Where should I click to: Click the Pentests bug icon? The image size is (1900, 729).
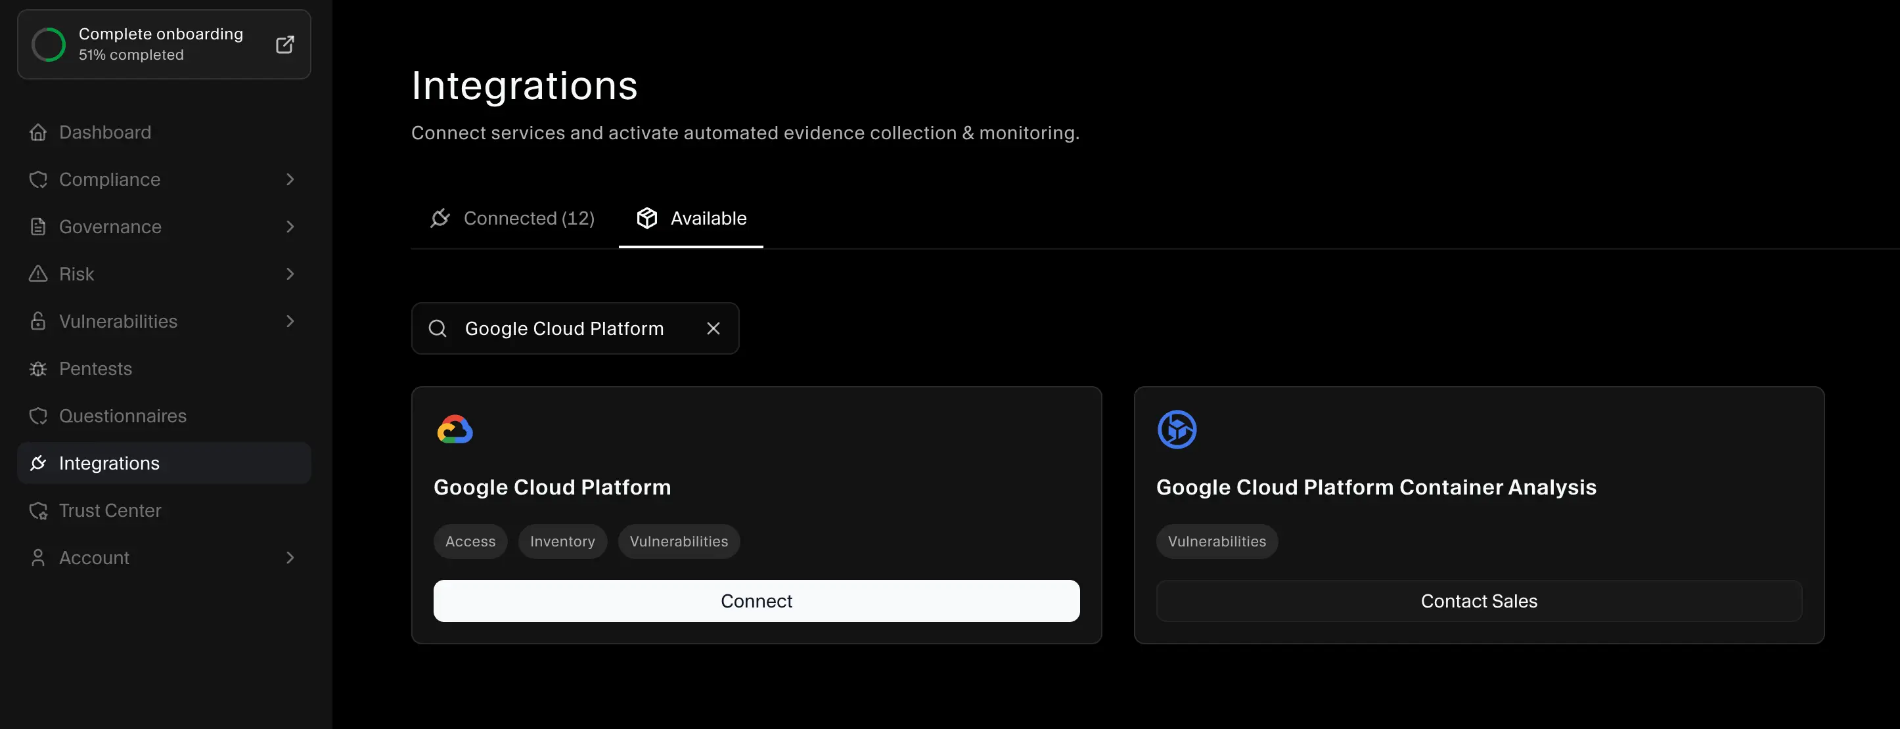pyautogui.click(x=38, y=368)
